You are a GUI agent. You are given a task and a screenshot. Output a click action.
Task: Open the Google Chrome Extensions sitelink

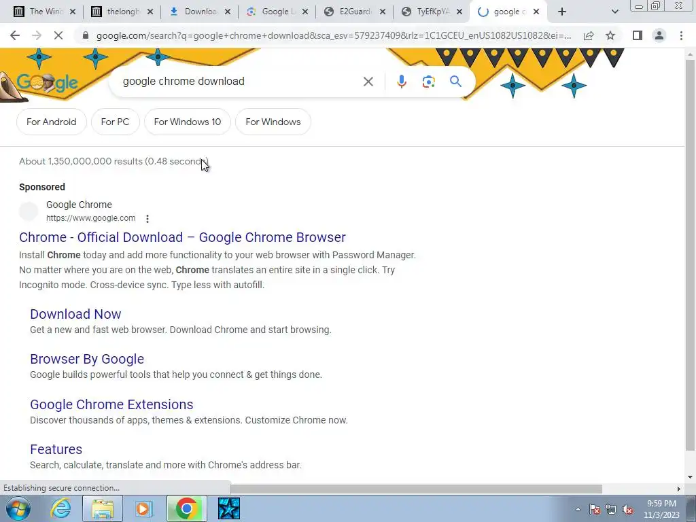[111, 405]
